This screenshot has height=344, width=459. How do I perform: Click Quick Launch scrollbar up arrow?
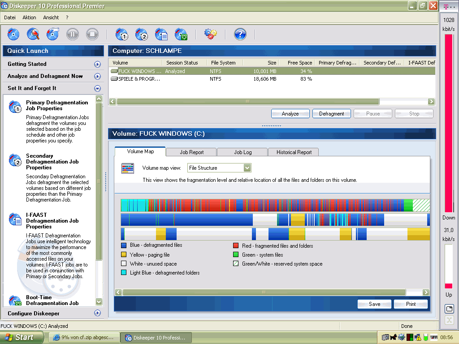[x=99, y=99]
